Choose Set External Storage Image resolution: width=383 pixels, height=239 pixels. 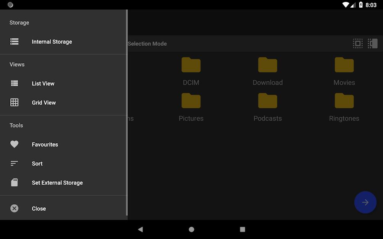(x=63, y=183)
